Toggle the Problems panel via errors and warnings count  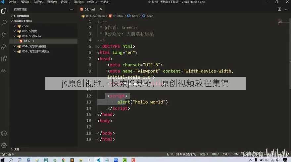coord(8,154)
